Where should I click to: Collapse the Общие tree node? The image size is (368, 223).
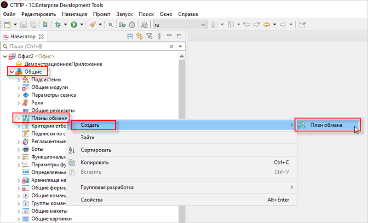coord(12,72)
